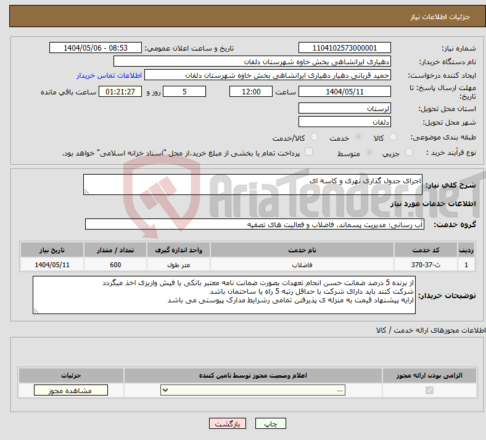
Task: Click the quantity cell 600
Action: [x=115, y=265]
